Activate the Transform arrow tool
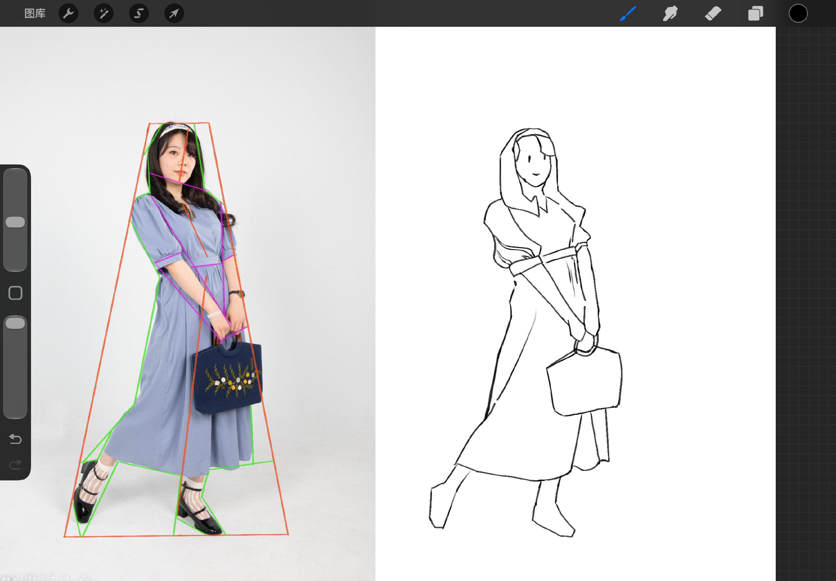836x581 pixels. tap(174, 13)
